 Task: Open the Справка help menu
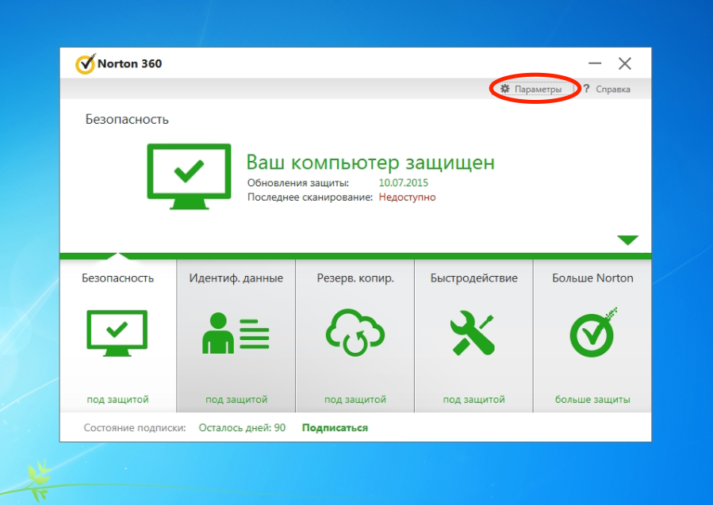612,90
